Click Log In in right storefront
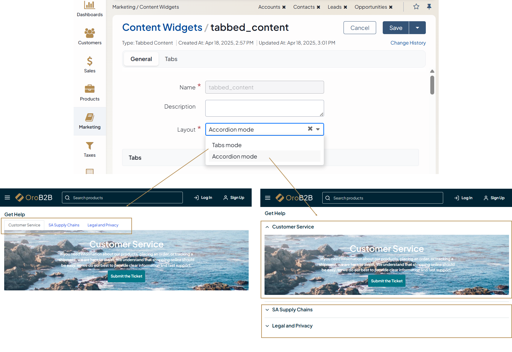 [x=464, y=198]
